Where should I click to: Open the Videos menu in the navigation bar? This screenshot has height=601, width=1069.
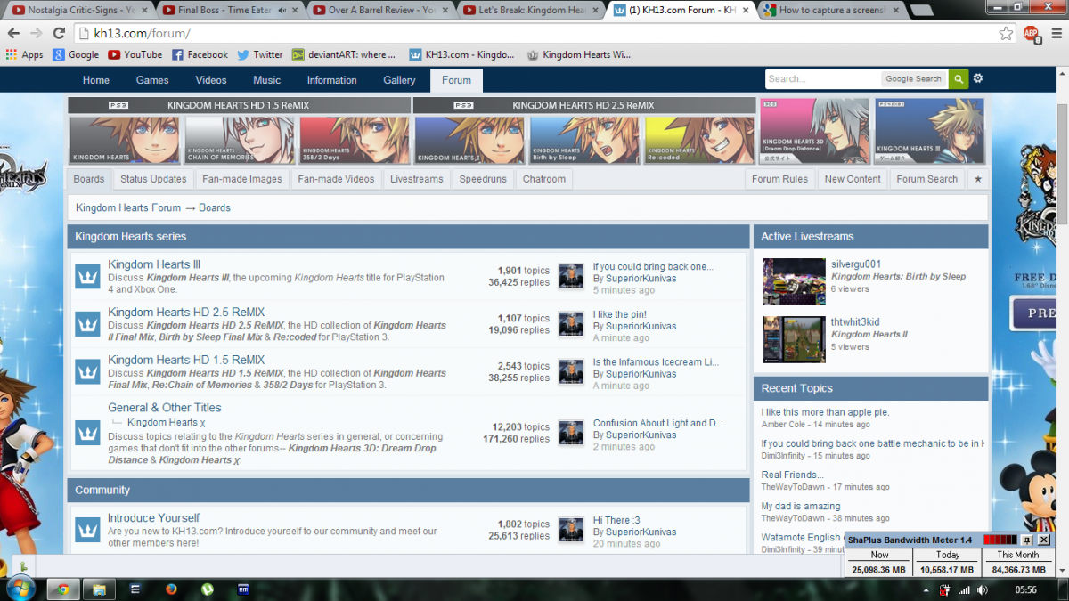click(211, 80)
